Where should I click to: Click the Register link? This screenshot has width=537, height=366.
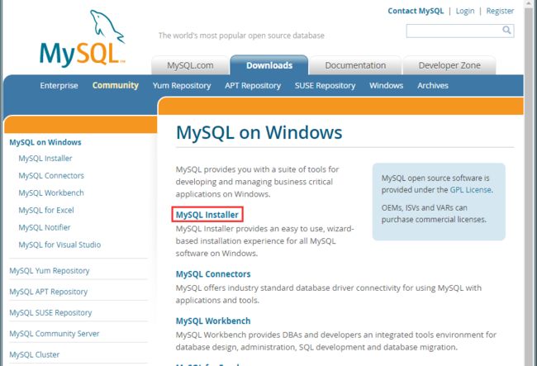pos(500,11)
